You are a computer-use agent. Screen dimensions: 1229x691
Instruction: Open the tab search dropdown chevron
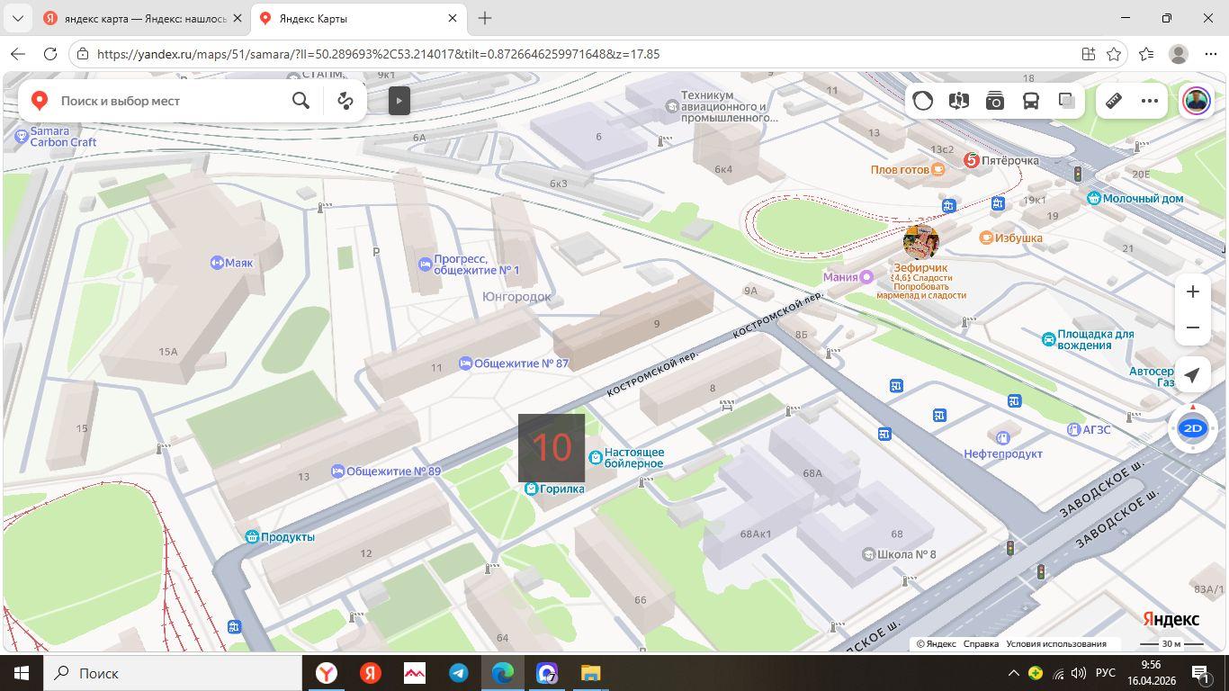pos(17,18)
